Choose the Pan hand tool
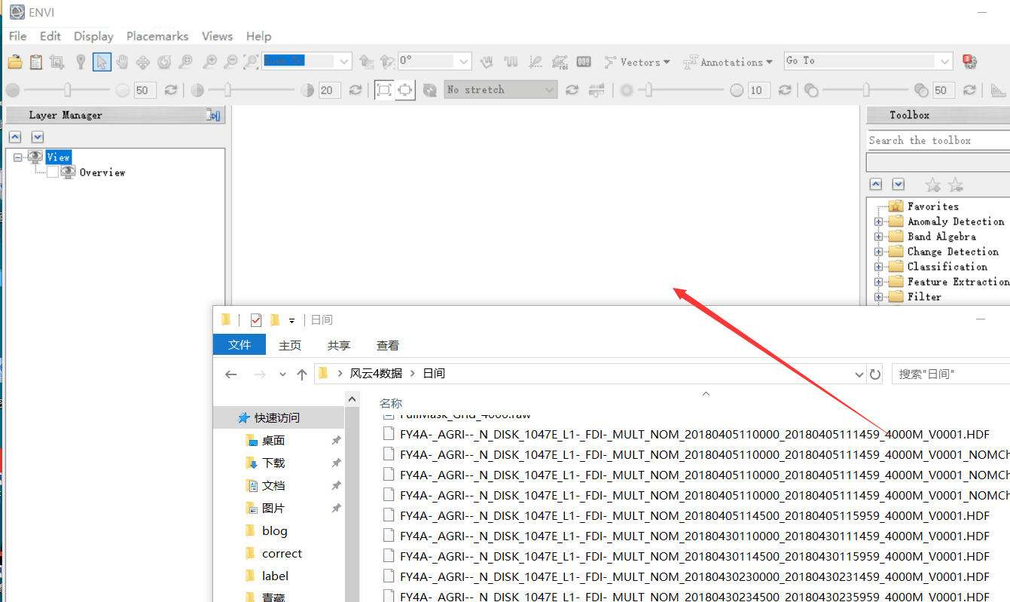This screenshot has height=602, width=1010. 122,62
